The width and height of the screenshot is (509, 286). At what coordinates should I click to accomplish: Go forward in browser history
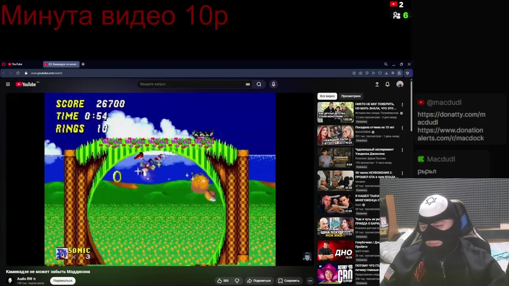[11, 73]
